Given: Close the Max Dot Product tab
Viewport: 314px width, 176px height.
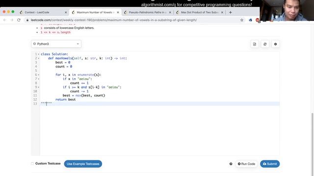Looking at the screenshot, I should (222, 12).
